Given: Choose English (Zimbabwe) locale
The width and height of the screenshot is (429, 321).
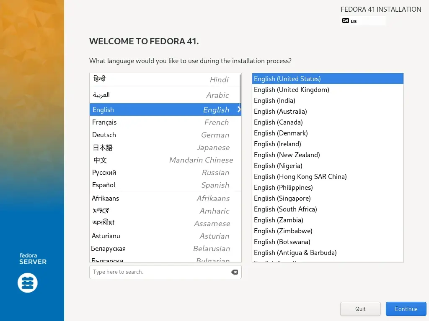Looking at the screenshot, I should 328,231.
